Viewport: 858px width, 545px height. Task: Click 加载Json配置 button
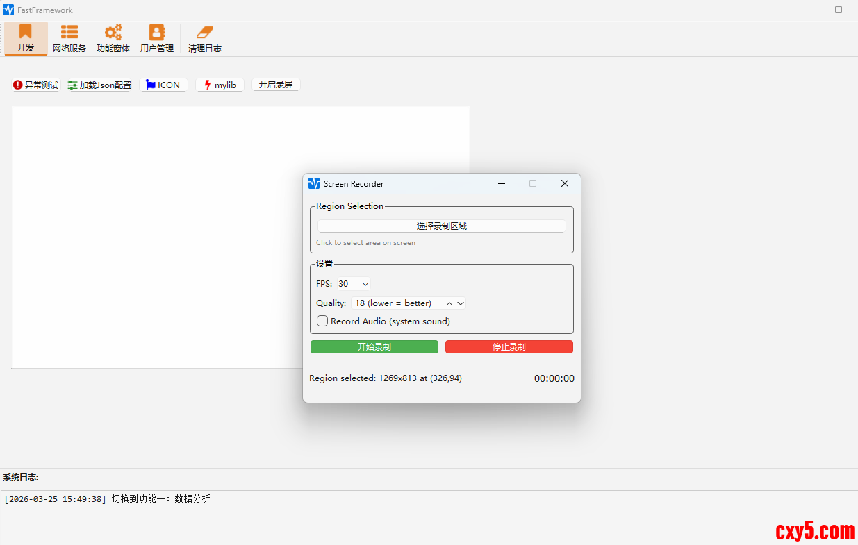(99, 85)
